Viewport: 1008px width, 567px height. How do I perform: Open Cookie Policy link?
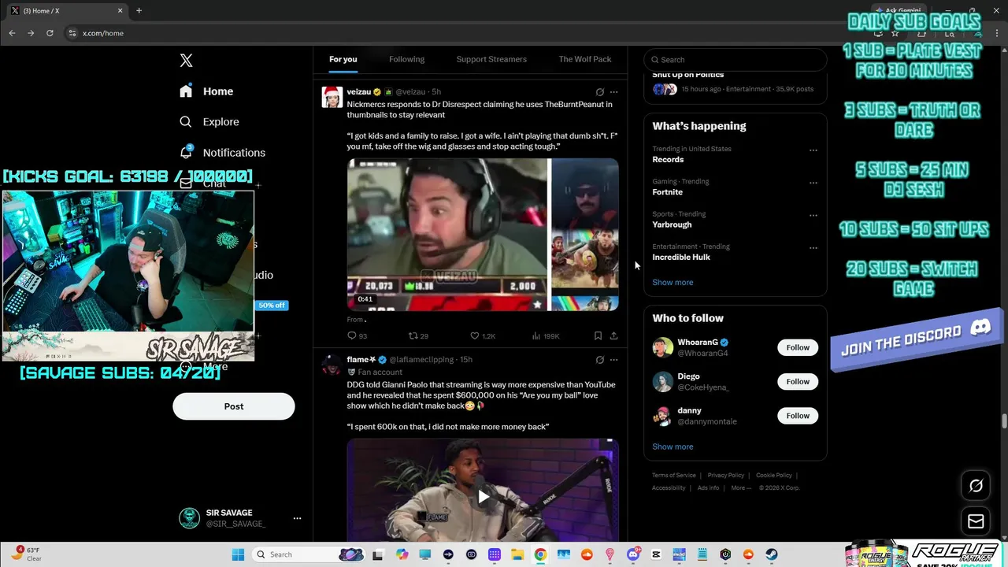[774, 476]
